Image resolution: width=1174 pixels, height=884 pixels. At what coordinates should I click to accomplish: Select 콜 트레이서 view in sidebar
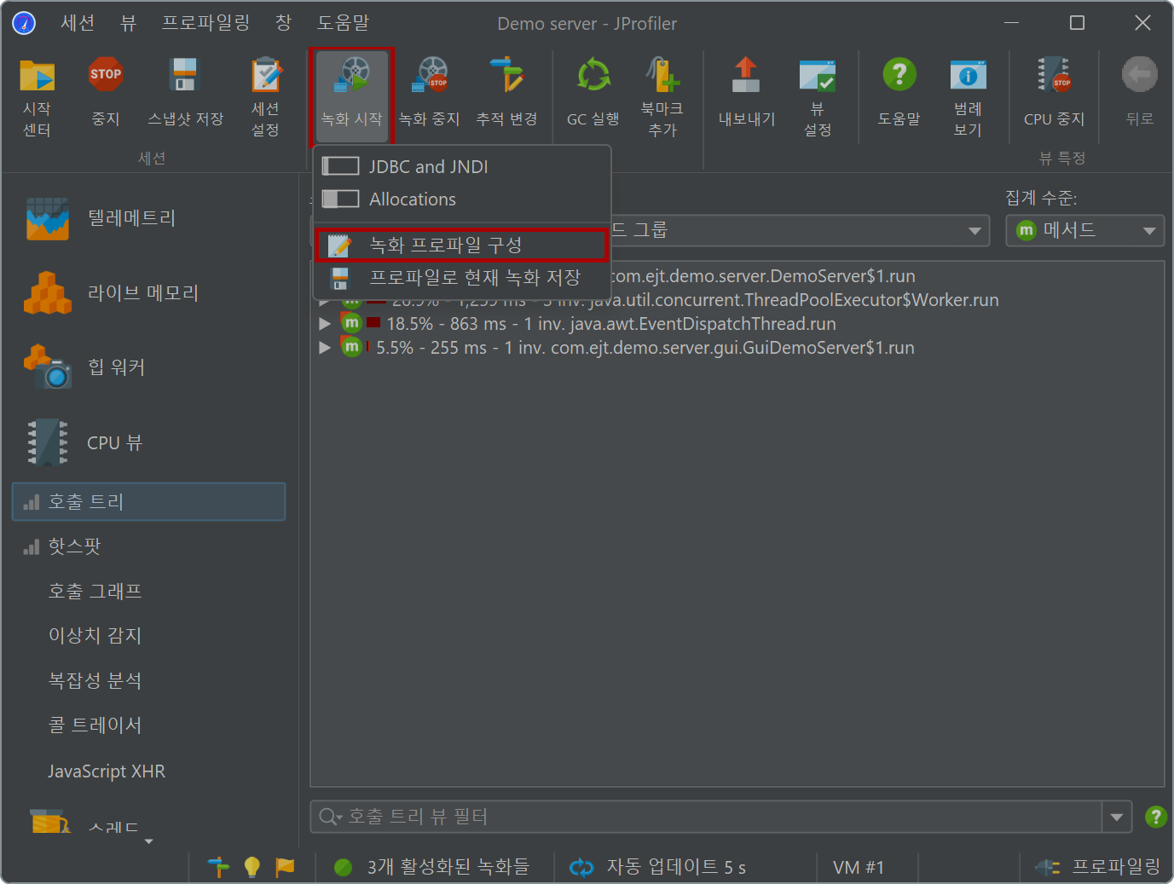point(148,725)
